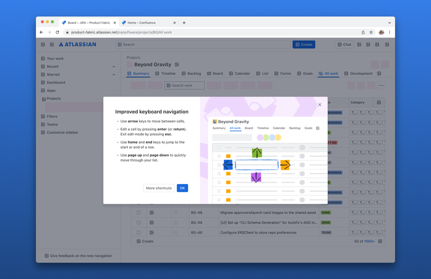
Task: Open Dashboard from the sidebar
Action: pos(53,82)
